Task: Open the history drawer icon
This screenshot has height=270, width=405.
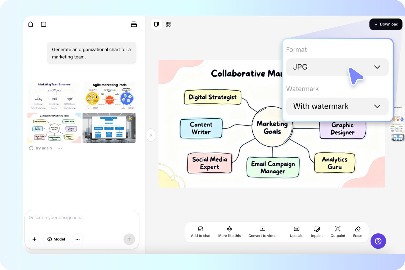Action: point(134,24)
